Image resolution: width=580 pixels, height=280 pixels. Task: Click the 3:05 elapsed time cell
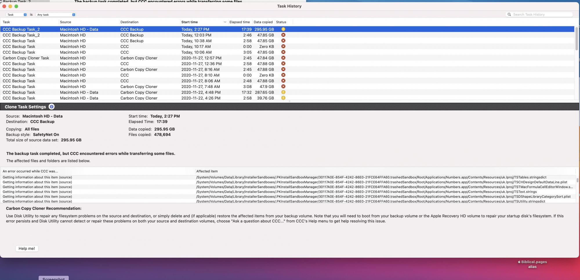(x=247, y=52)
